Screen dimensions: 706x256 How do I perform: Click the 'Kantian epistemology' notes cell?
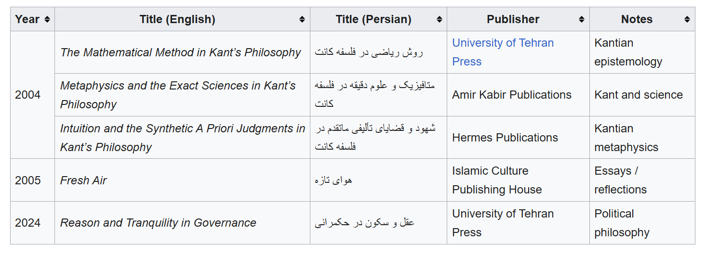pos(628,52)
